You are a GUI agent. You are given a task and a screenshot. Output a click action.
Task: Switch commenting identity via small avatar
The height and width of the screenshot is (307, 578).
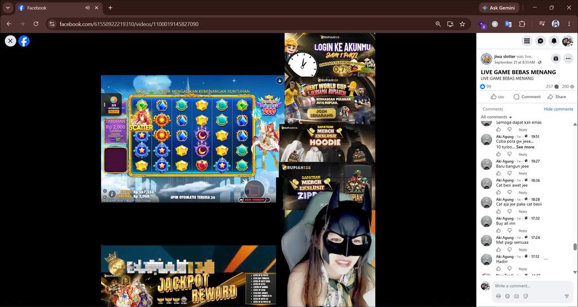click(485, 286)
